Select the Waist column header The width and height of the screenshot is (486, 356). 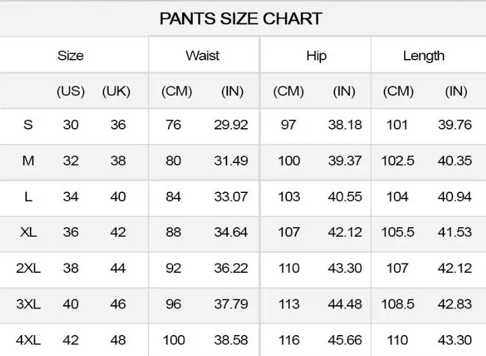[202, 56]
